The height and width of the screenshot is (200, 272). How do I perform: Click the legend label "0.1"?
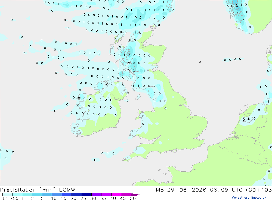pos(5,198)
